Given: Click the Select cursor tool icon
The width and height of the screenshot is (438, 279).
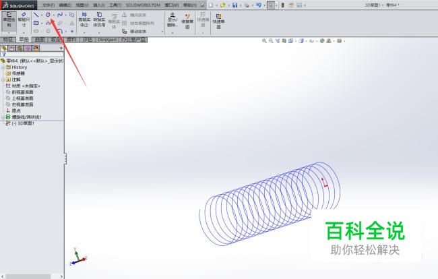Looking at the screenshot, I should (x=270, y=5).
